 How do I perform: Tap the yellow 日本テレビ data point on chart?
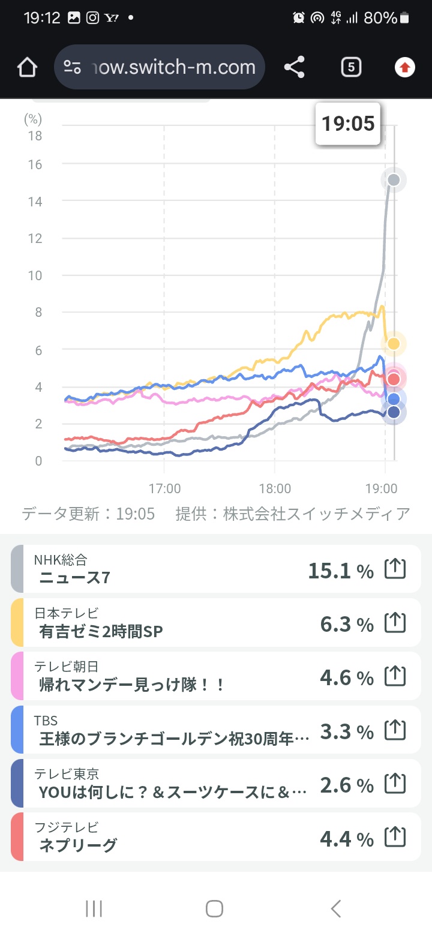coord(394,344)
